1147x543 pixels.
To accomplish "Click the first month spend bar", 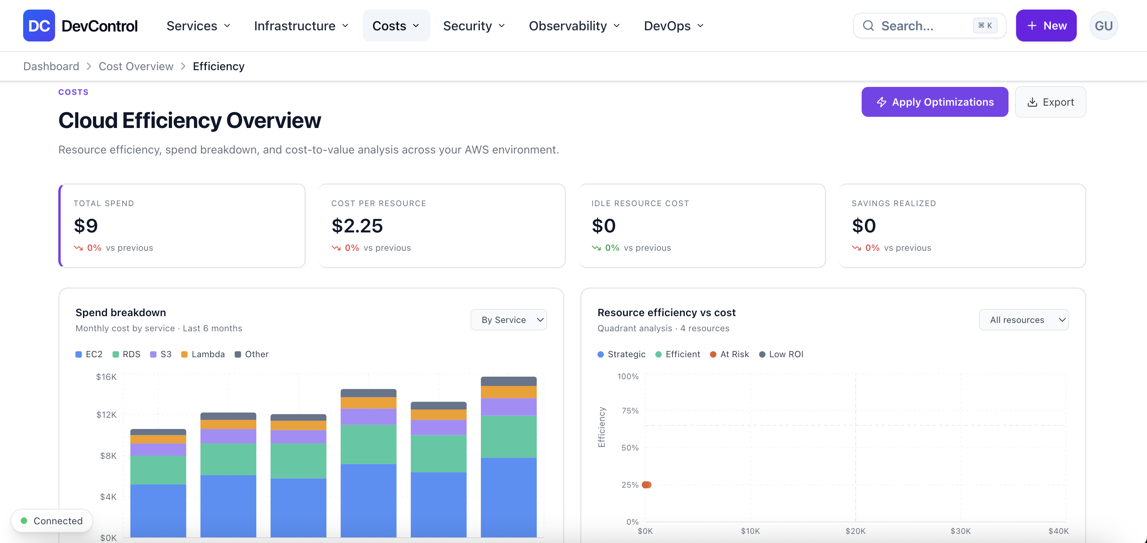I will click(x=158, y=484).
